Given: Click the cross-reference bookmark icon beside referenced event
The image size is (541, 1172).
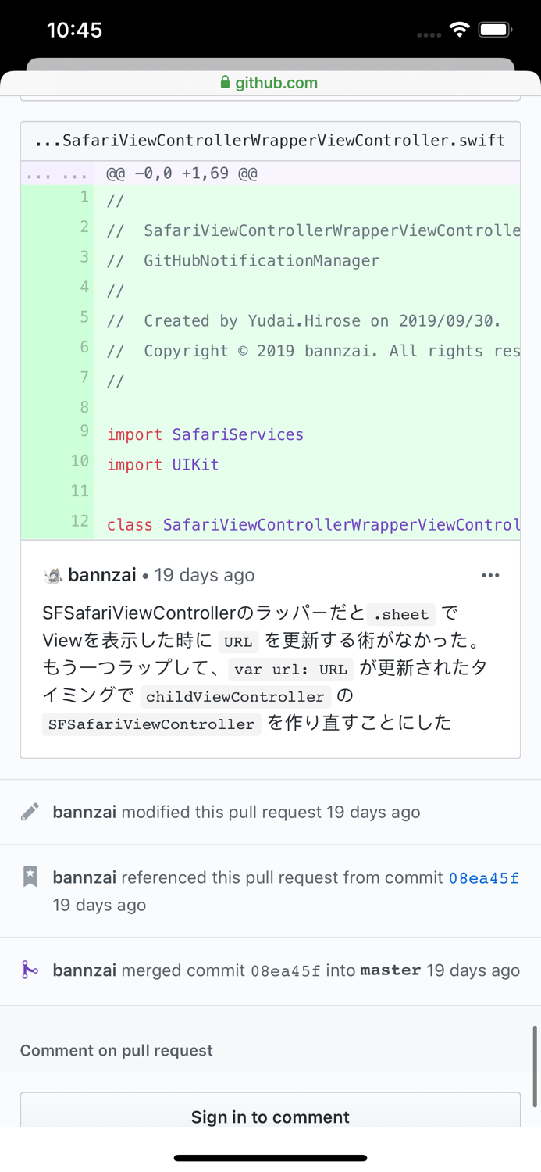Looking at the screenshot, I should pyautogui.click(x=30, y=877).
